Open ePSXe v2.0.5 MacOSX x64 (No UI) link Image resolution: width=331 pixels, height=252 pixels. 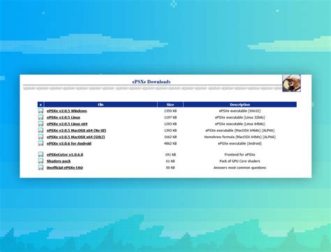click(76, 131)
